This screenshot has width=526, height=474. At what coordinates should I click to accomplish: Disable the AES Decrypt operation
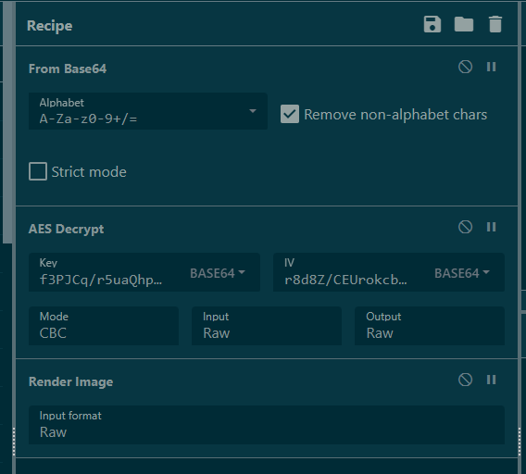pos(465,227)
